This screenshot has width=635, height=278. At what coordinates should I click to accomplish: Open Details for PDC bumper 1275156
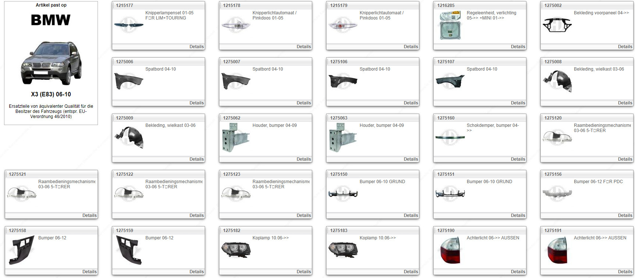coord(625,215)
